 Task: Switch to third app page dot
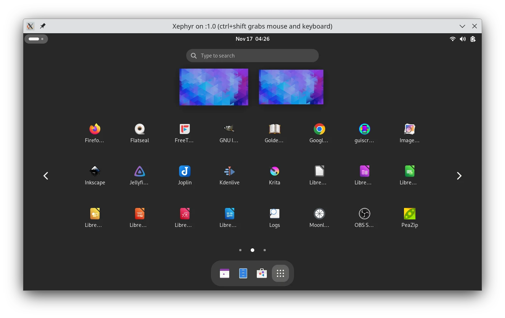pyautogui.click(x=265, y=250)
